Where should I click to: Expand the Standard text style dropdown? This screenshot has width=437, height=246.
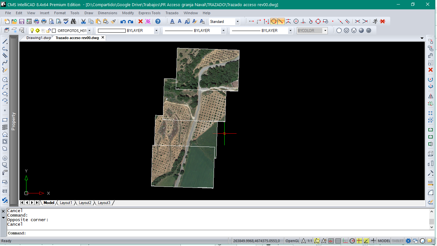click(x=238, y=22)
